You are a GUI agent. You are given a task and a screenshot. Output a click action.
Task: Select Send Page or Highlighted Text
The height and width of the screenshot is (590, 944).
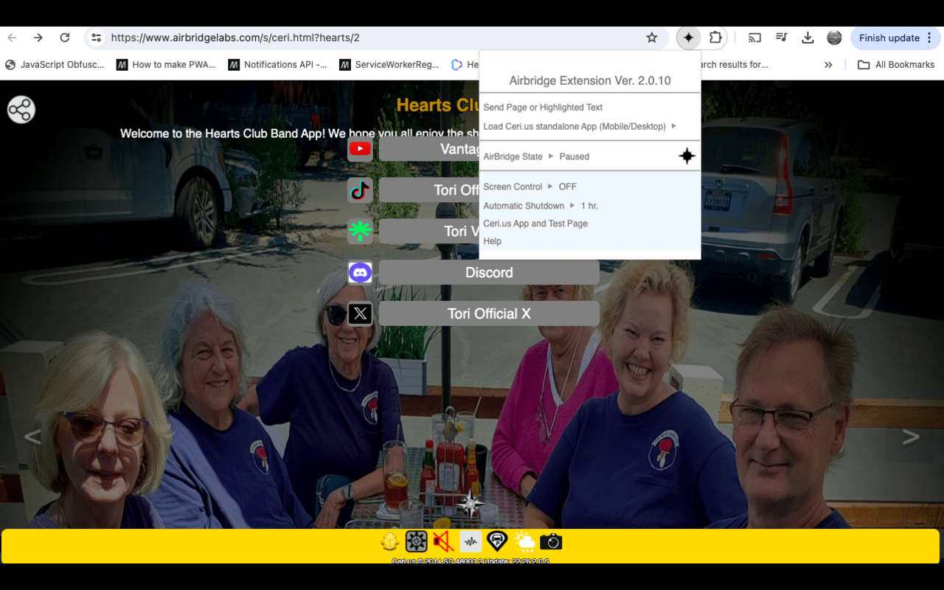tap(543, 107)
